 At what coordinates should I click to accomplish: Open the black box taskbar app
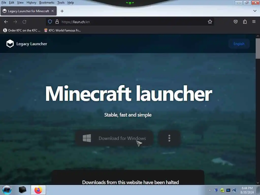(22, 190)
